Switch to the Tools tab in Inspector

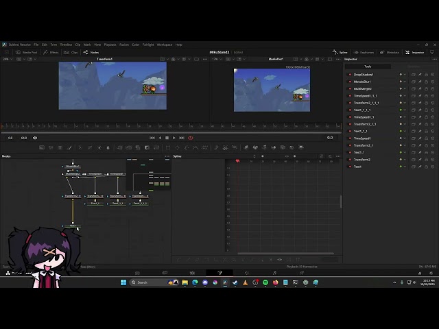[368, 66]
